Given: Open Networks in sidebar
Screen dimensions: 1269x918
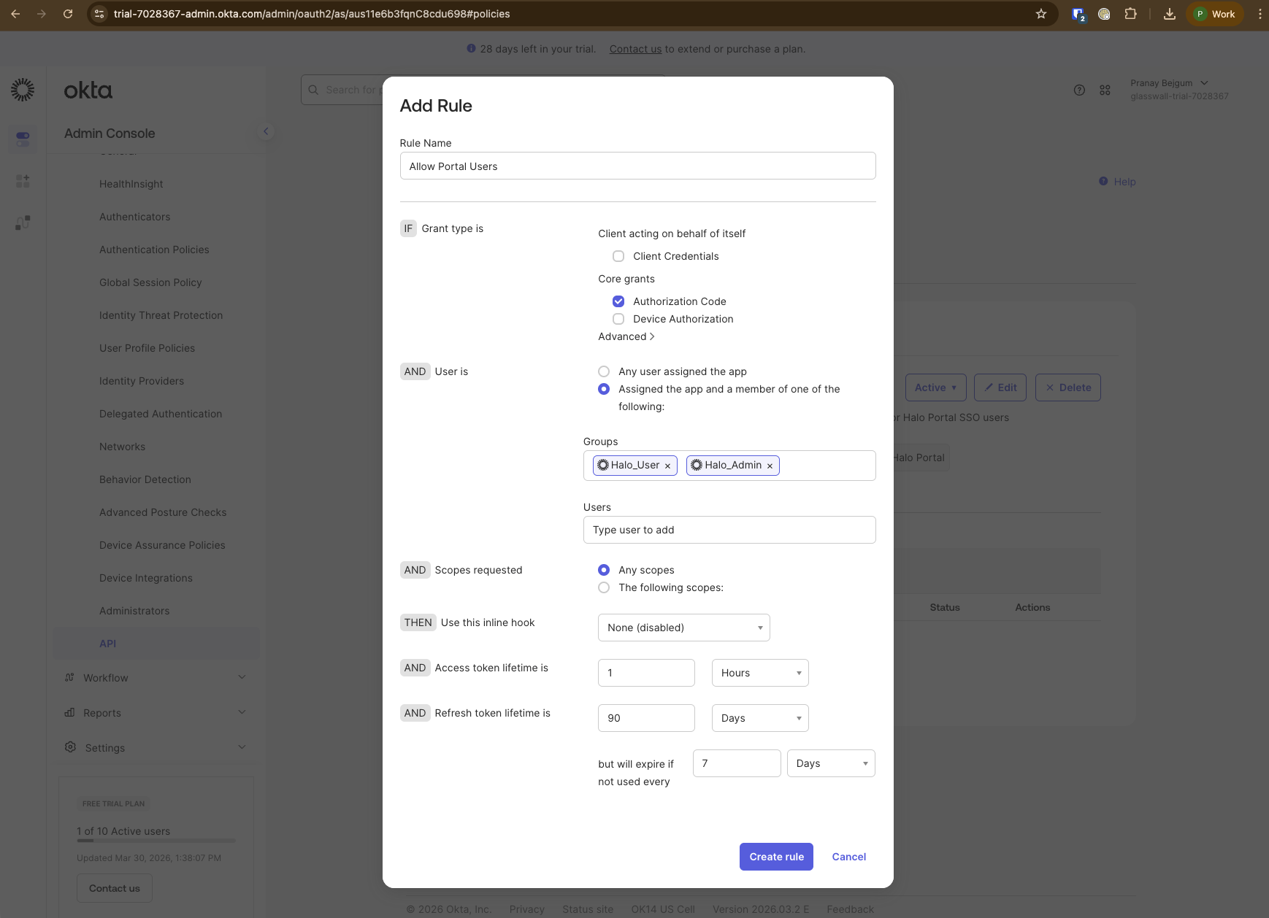Looking at the screenshot, I should (123, 447).
